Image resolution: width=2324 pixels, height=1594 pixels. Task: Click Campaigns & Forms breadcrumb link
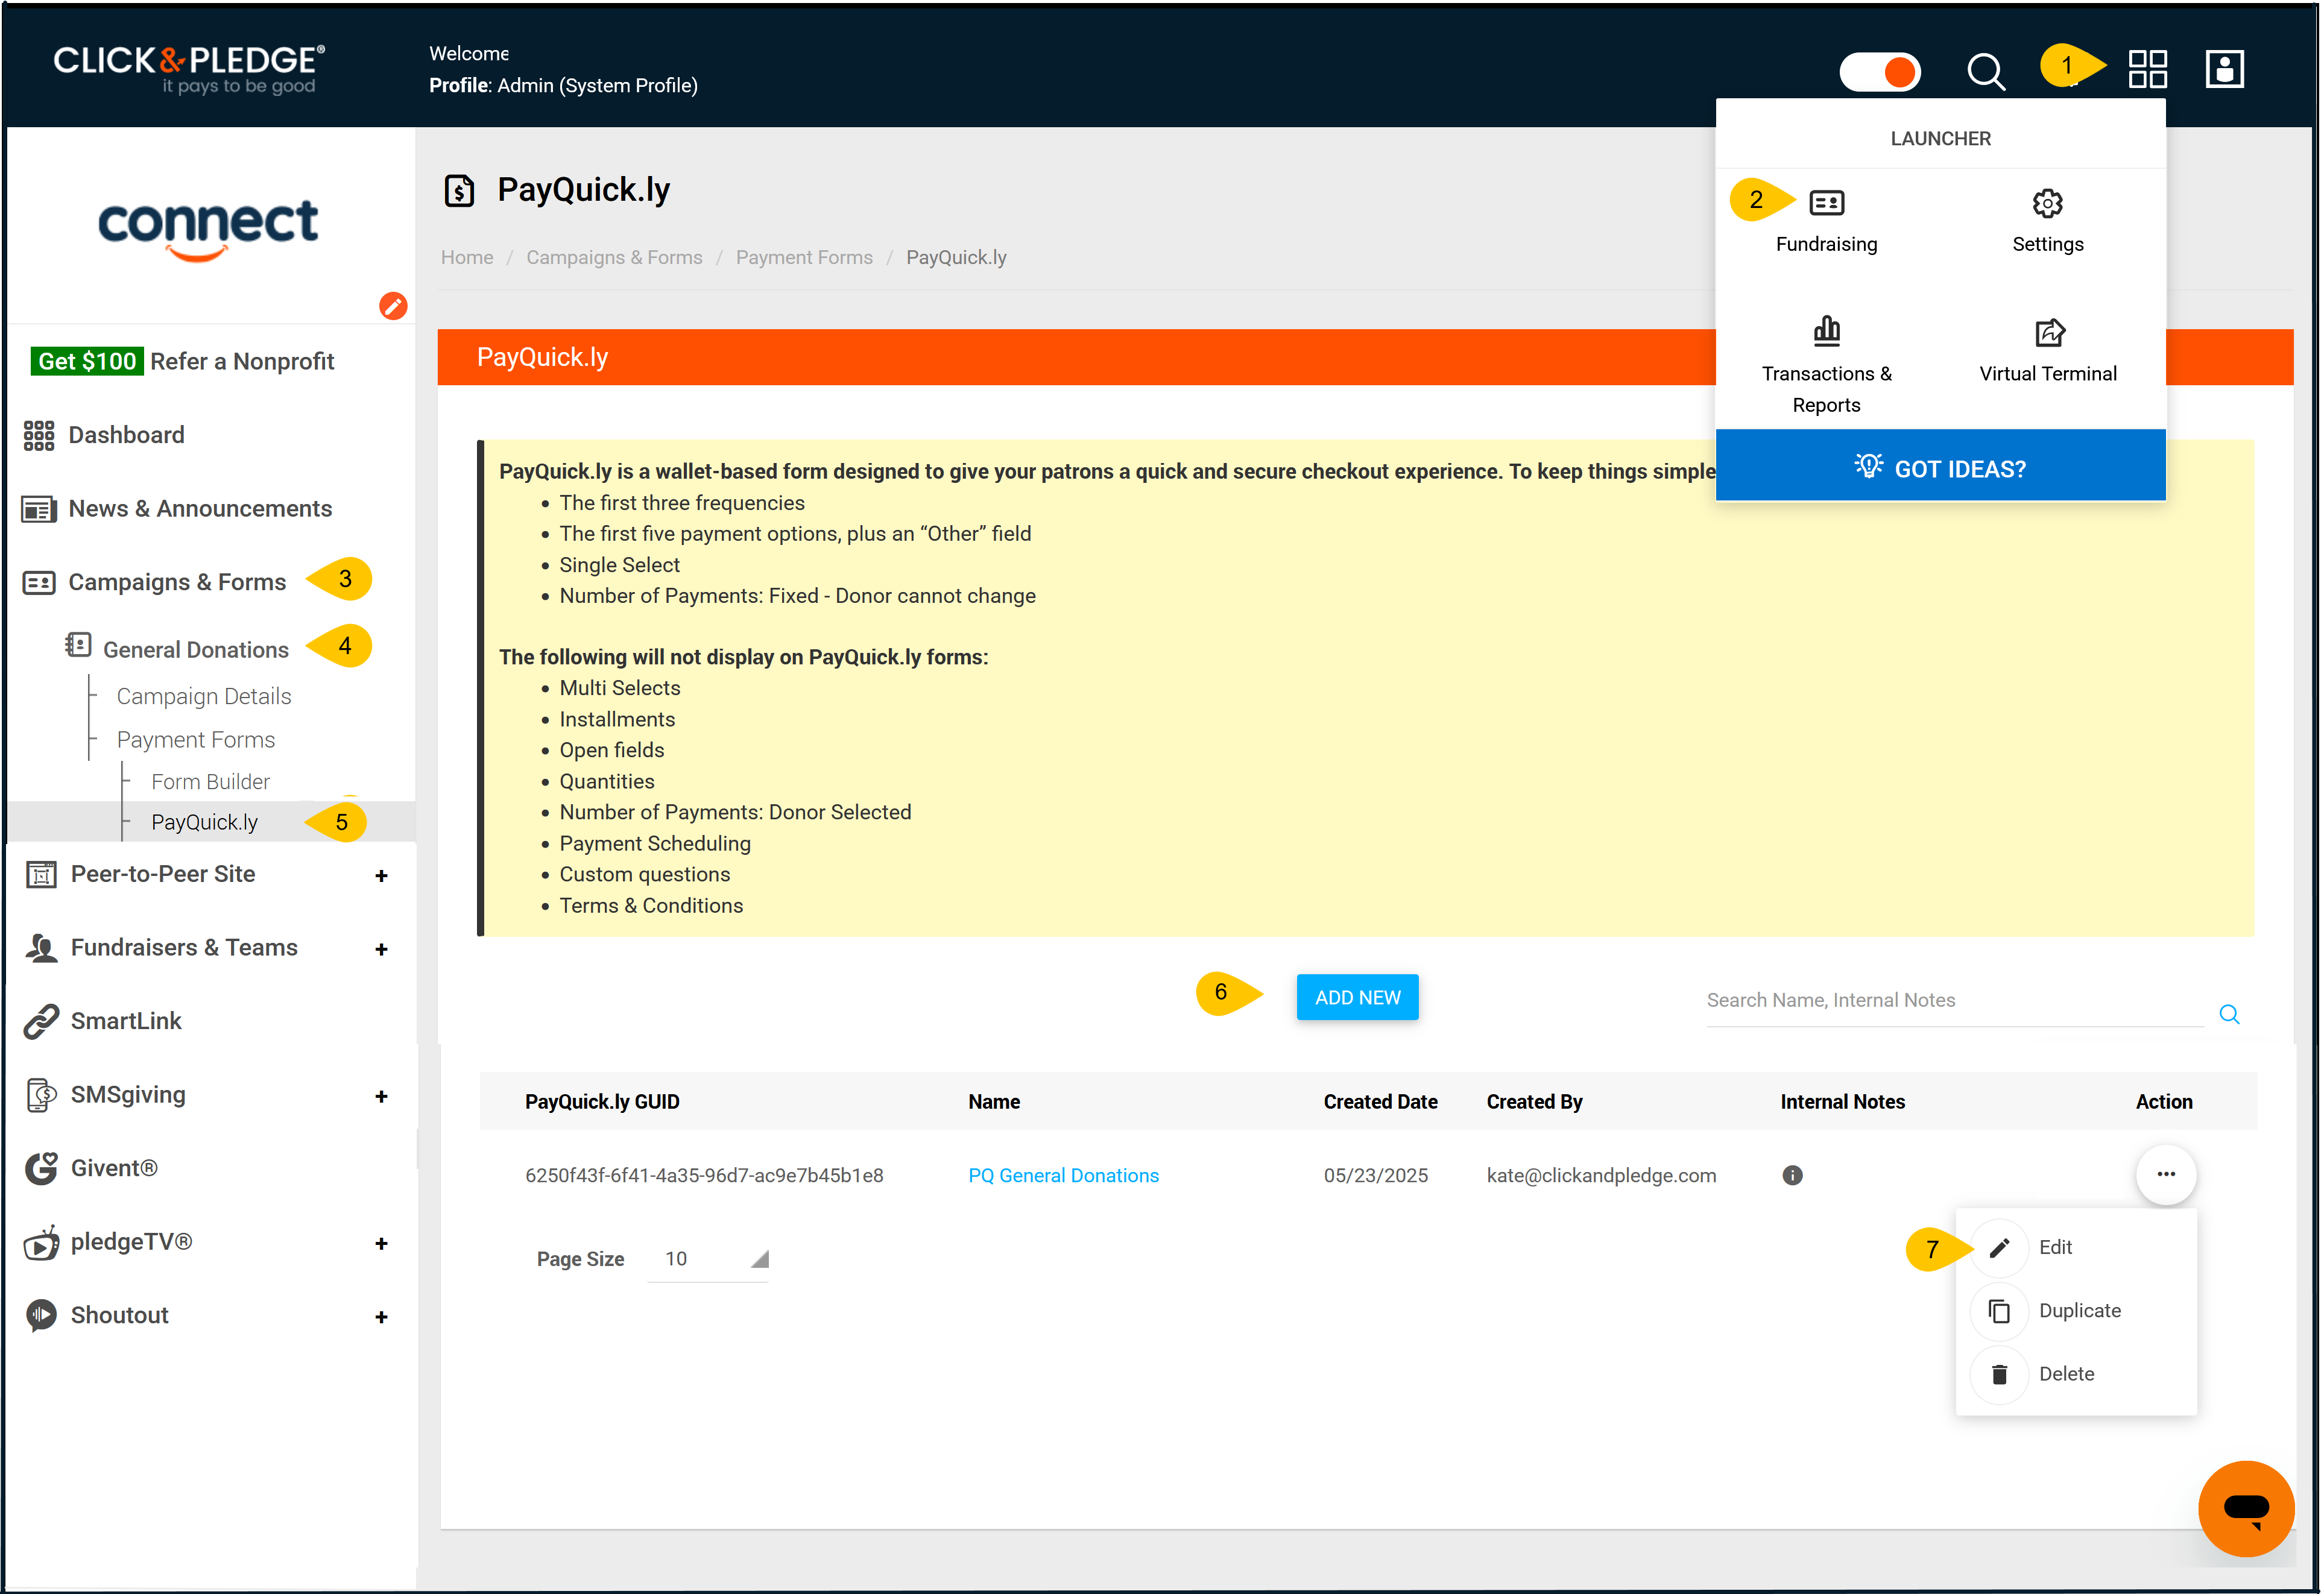click(x=614, y=257)
